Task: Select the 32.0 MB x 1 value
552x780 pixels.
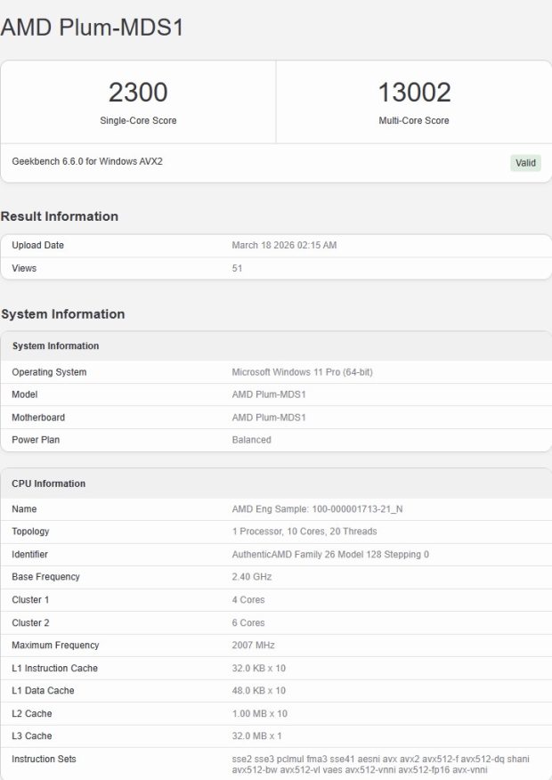Action: [x=256, y=735]
